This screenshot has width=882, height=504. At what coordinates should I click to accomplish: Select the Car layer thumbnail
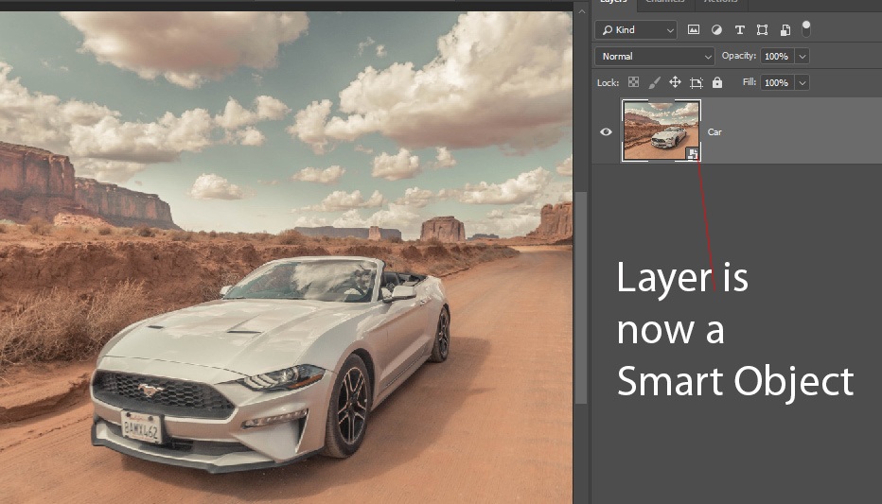(661, 130)
